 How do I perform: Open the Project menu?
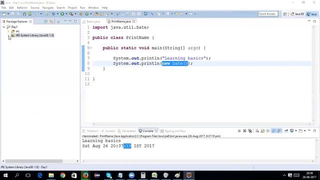(72, 8)
